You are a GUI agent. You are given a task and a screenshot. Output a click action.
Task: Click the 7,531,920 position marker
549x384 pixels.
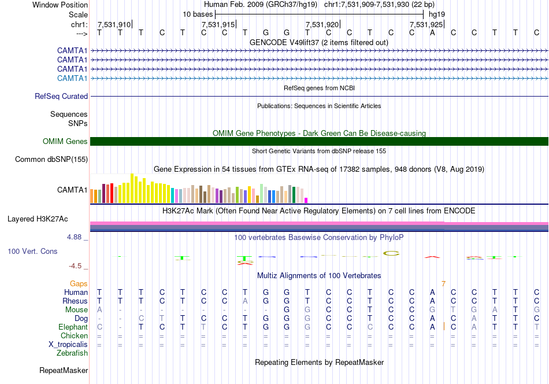322,24
